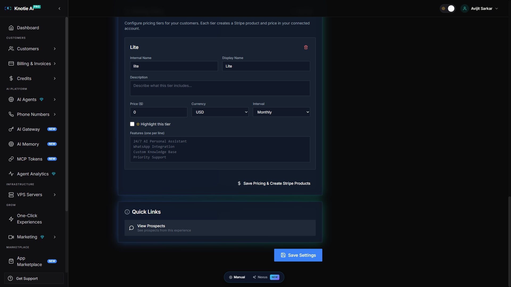The image size is (511, 287).
Task: Expand the Customers submenu chevron
Action: 55,49
